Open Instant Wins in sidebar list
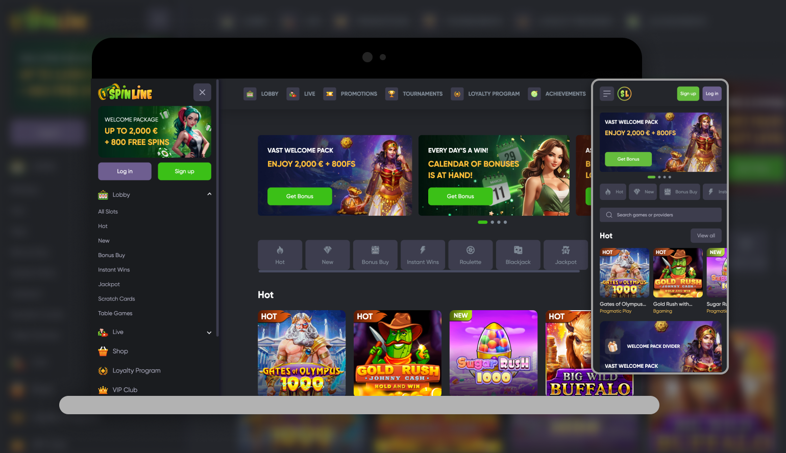The image size is (786, 453). coord(114,270)
